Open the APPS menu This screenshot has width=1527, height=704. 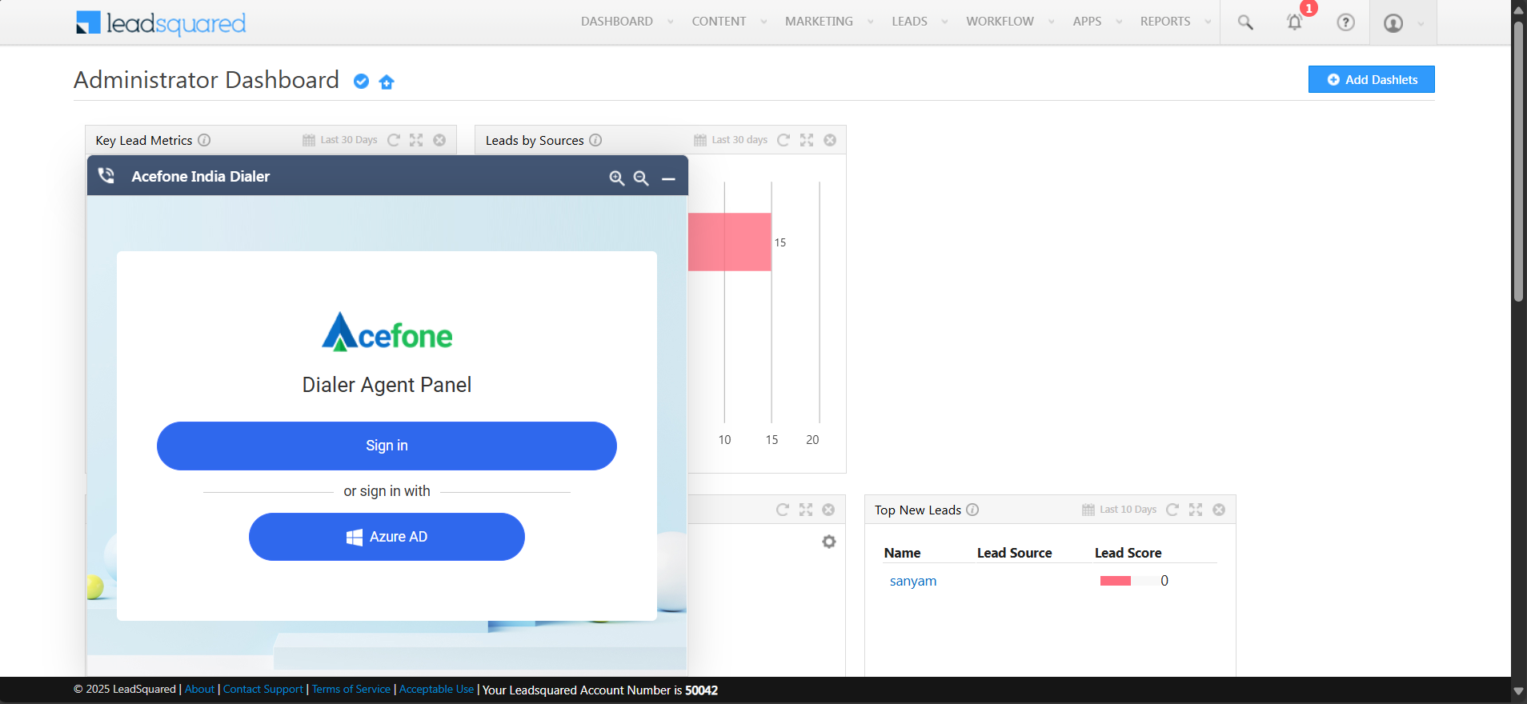(1087, 22)
